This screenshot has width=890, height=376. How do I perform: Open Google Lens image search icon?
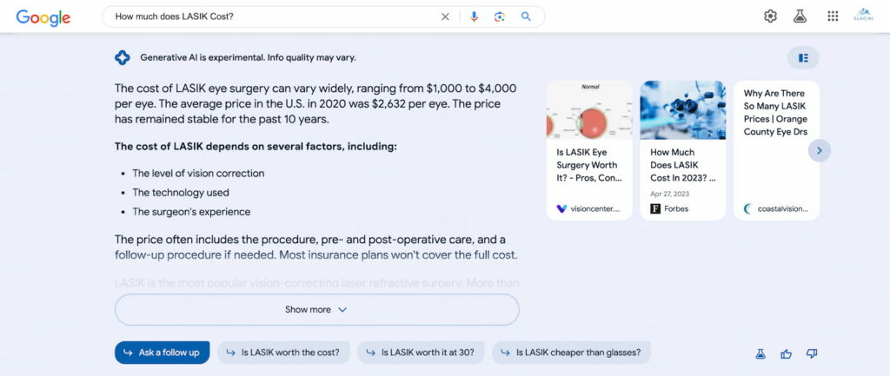(500, 17)
